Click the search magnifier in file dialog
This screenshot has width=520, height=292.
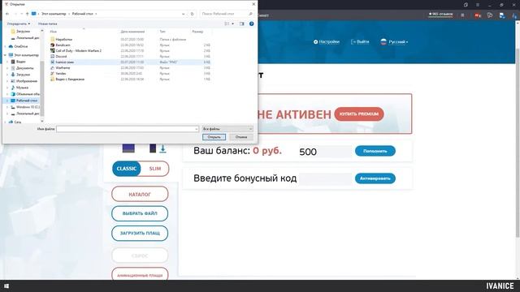click(250, 14)
